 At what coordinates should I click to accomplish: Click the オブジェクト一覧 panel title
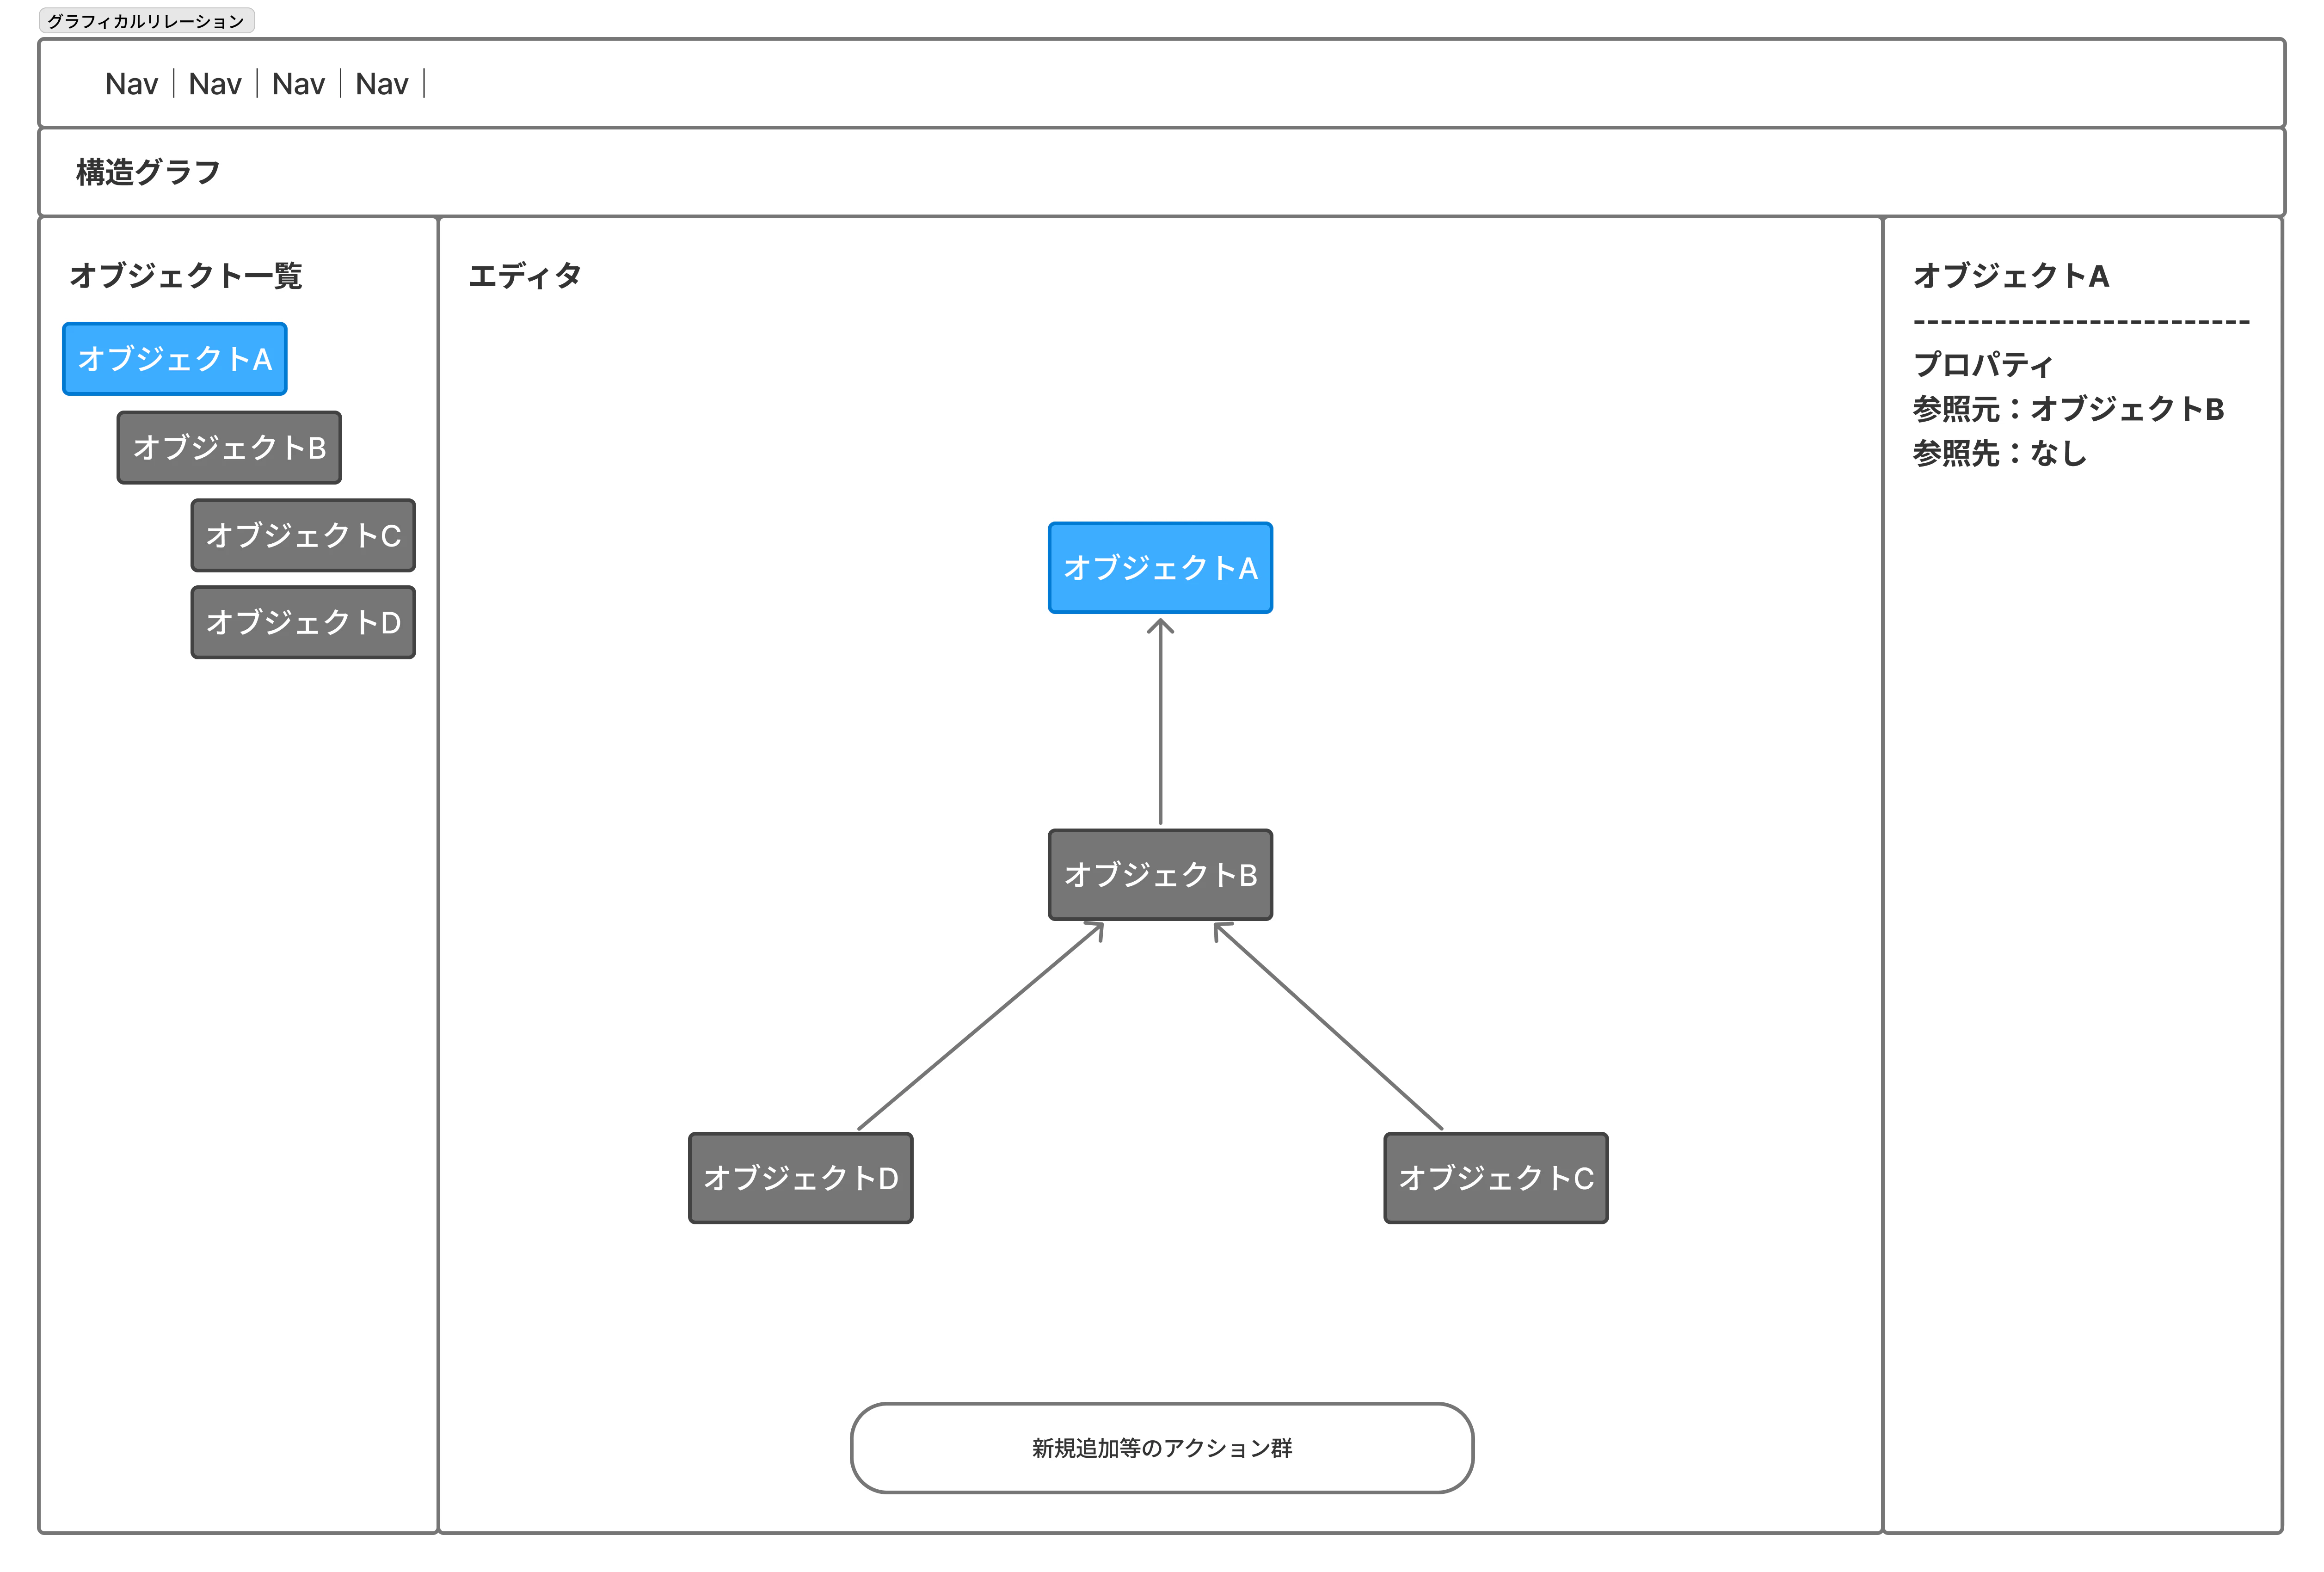[x=186, y=275]
